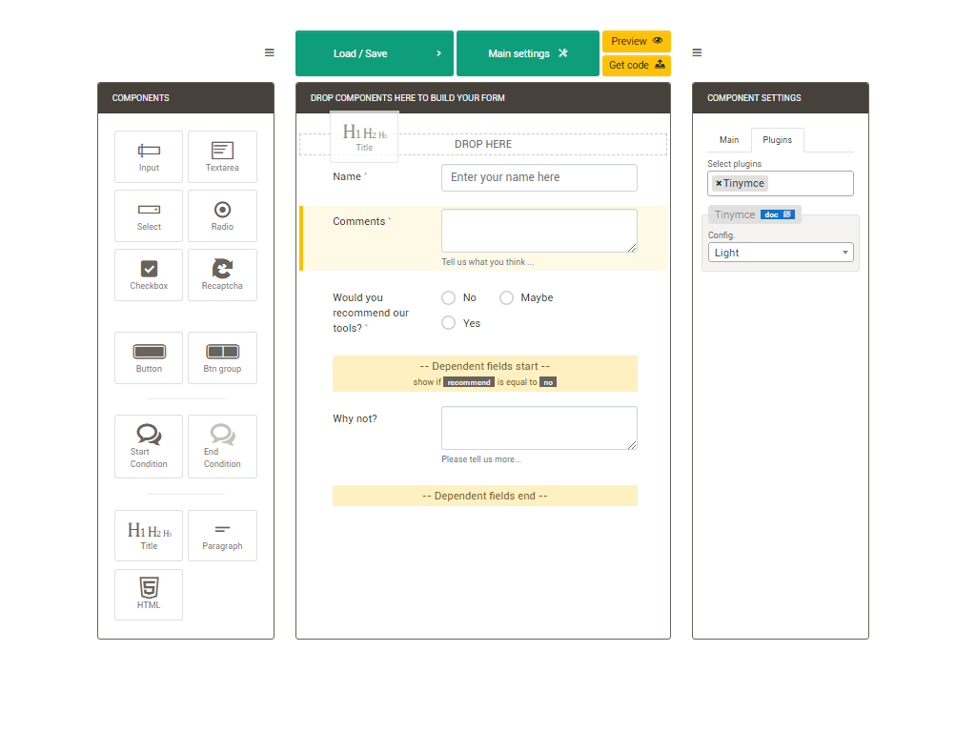Select the Recaptcha component icon
This screenshot has height=732, width=976.
pyautogui.click(x=222, y=274)
